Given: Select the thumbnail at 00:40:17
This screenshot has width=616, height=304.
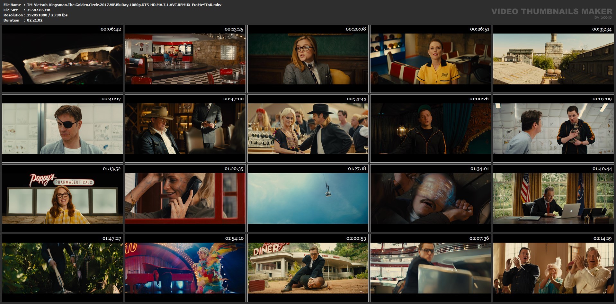Looking at the screenshot, I should 63,129.
